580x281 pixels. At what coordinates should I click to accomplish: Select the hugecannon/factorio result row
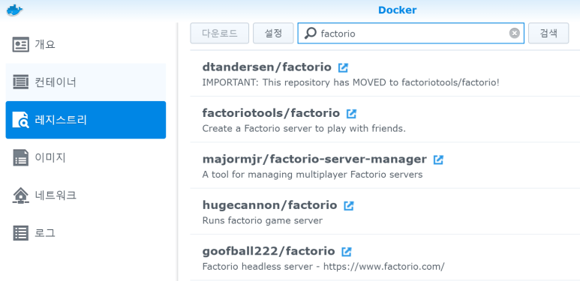(x=385, y=211)
